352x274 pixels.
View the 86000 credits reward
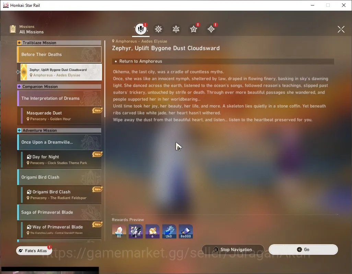(x=186, y=231)
